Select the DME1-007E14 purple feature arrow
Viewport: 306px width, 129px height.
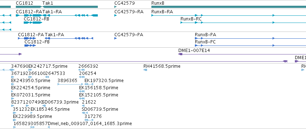(x=242, y=54)
